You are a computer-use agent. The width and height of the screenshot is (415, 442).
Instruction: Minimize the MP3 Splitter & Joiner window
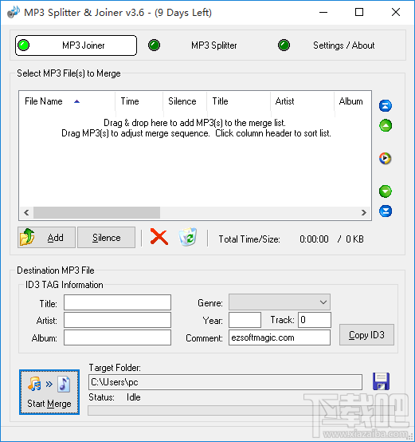coord(323,13)
